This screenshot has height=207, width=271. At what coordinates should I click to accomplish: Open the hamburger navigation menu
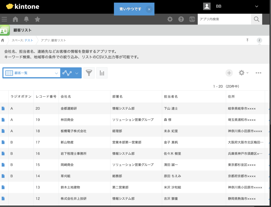pyautogui.click(x=4, y=19)
